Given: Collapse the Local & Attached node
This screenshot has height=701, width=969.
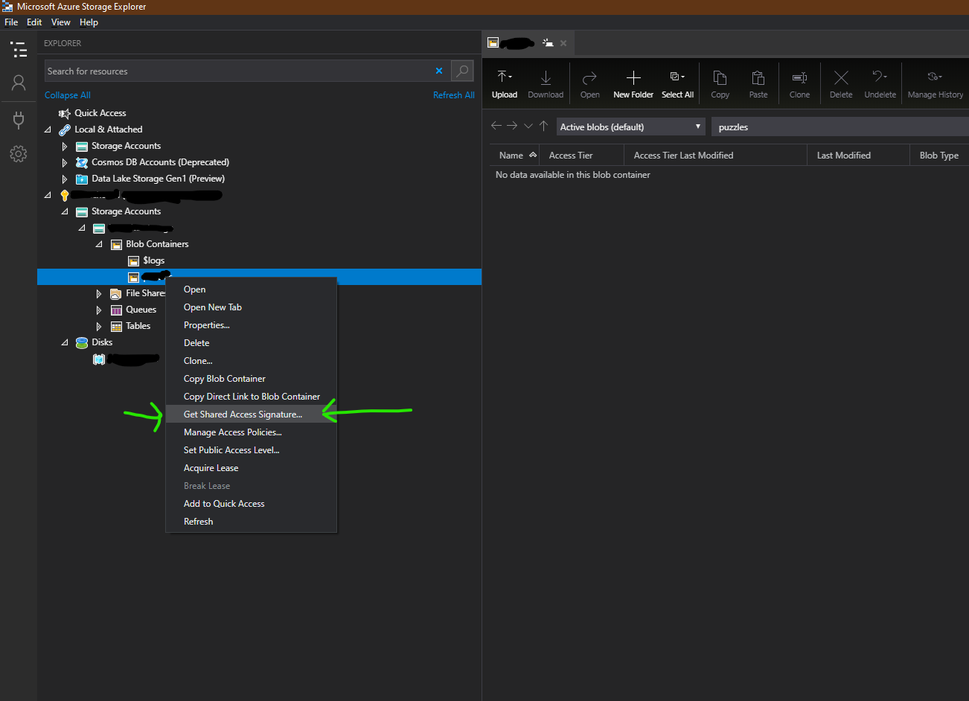Looking at the screenshot, I should click(48, 129).
